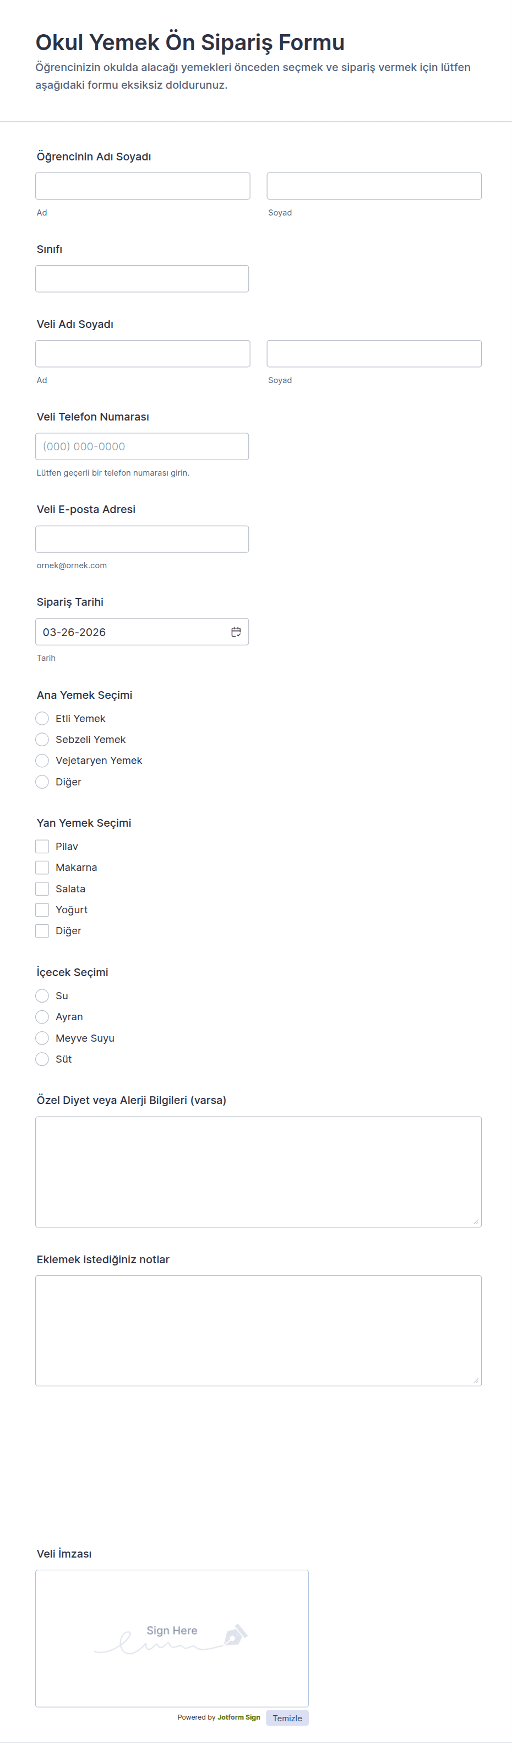Screen dimensions: 512x1756
Task: Click the Sign Here signature area
Action: (x=172, y=1638)
